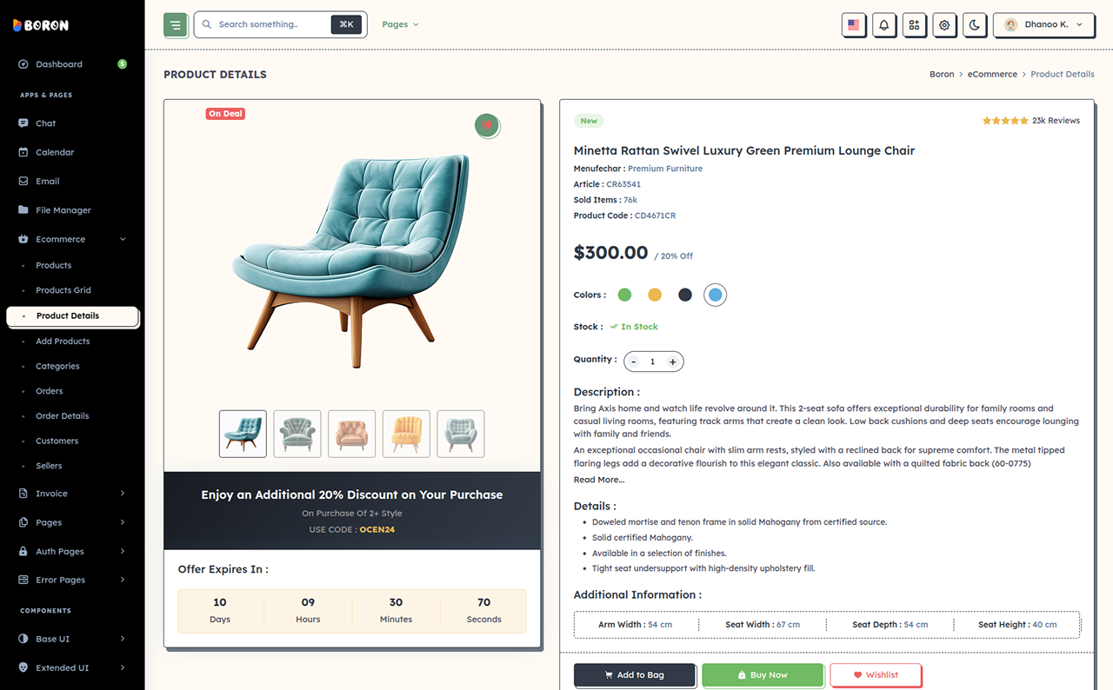Go to Order Details sidebar item
This screenshot has height=690, width=1113.
63,416
